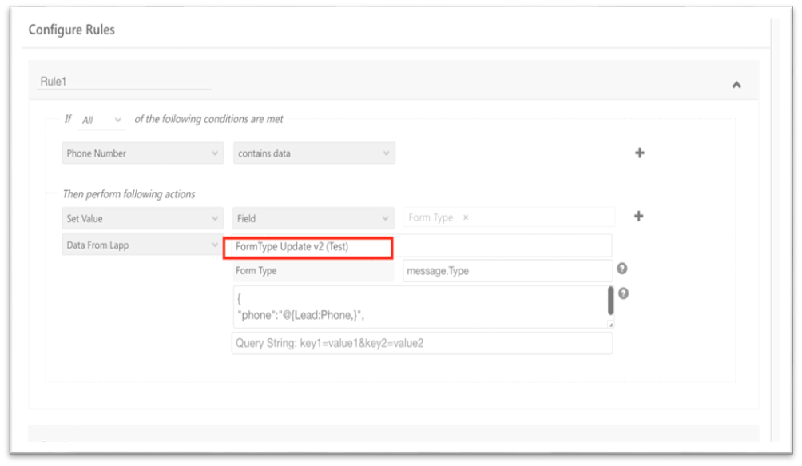This screenshot has width=802, height=466.
Task: Collapse the Rule1 section
Action: coord(736,85)
